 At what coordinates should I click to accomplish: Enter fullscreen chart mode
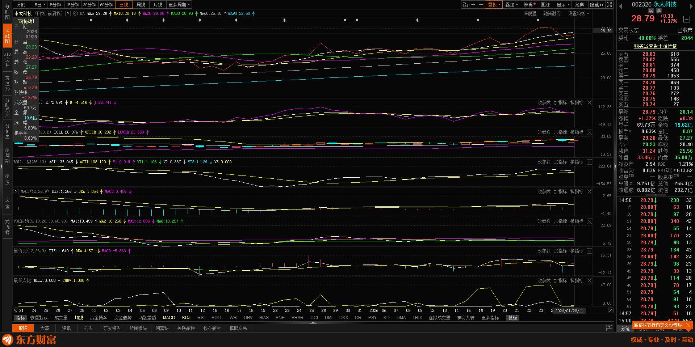(610, 5)
